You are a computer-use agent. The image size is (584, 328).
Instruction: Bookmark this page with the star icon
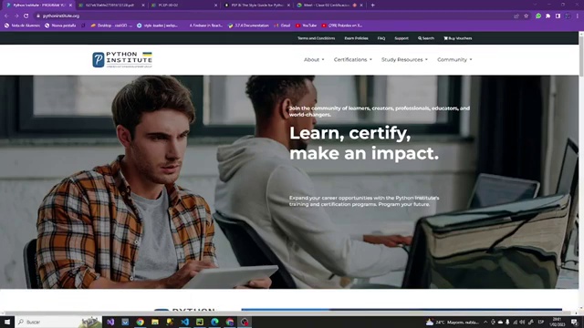point(526,16)
